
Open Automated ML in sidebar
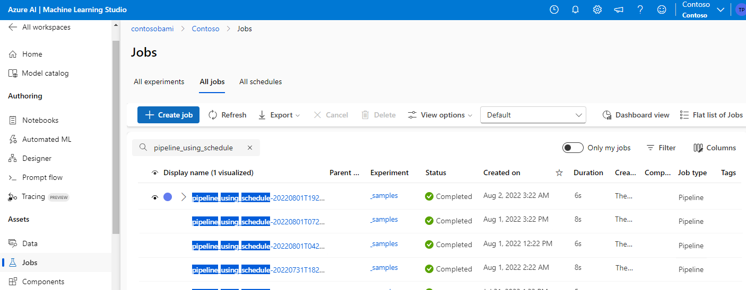pyautogui.click(x=40, y=139)
